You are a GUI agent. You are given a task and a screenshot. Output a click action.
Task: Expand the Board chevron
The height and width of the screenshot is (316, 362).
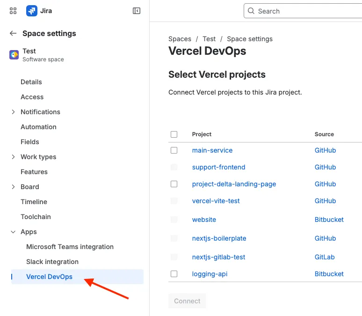coord(13,187)
